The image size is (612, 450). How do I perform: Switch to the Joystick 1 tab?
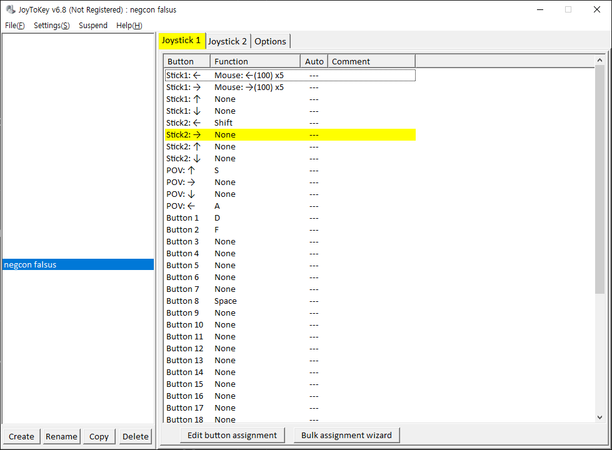pos(181,41)
